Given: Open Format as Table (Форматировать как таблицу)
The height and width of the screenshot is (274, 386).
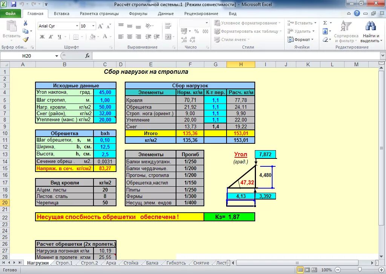Looking at the screenshot, I should pos(248,31).
